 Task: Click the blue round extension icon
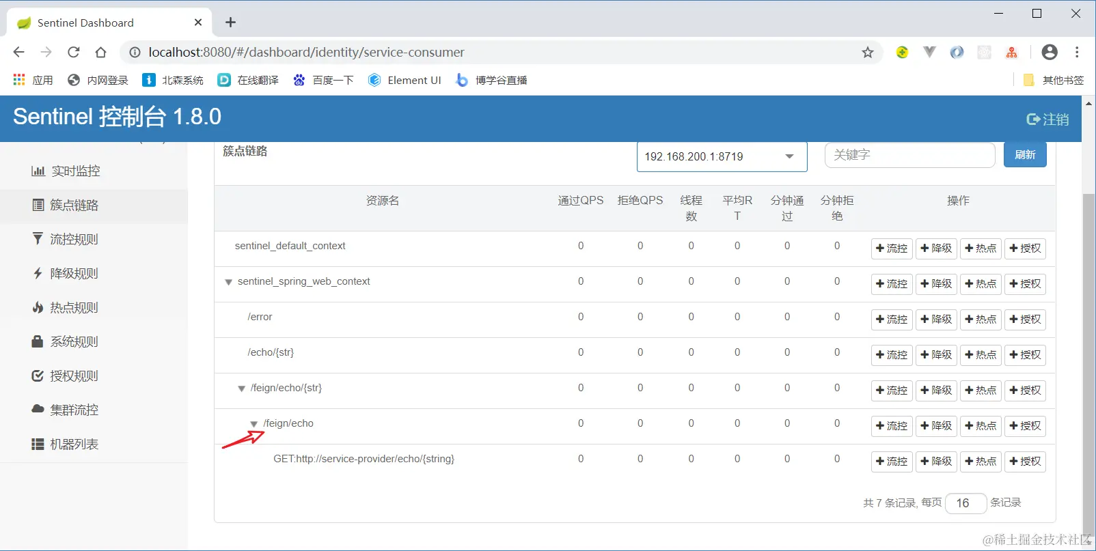click(957, 52)
